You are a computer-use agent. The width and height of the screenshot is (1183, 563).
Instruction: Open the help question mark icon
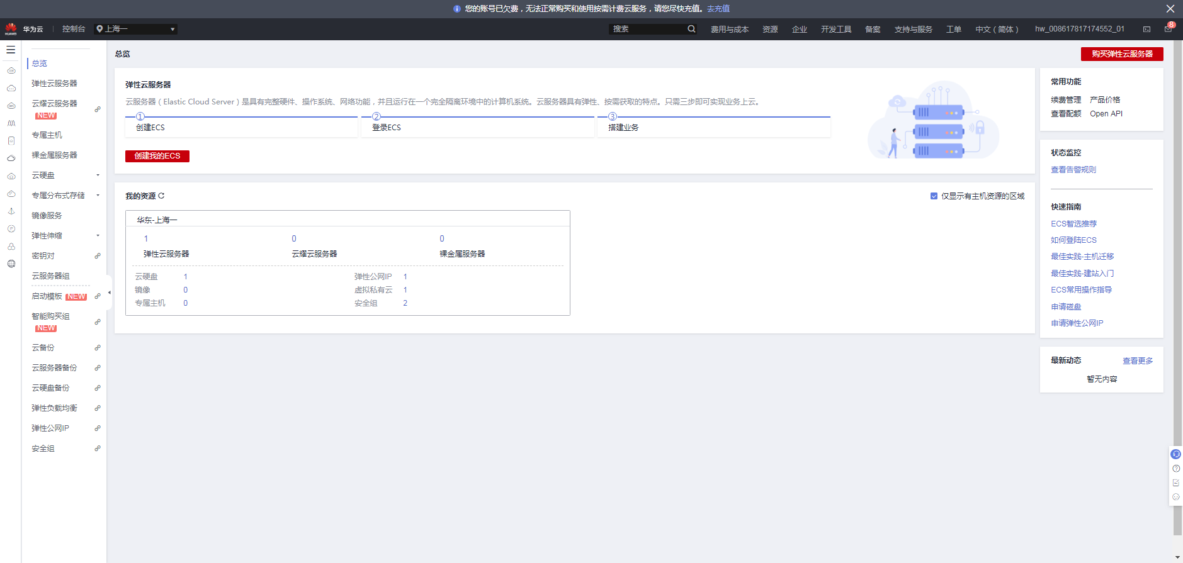tap(1175, 469)
